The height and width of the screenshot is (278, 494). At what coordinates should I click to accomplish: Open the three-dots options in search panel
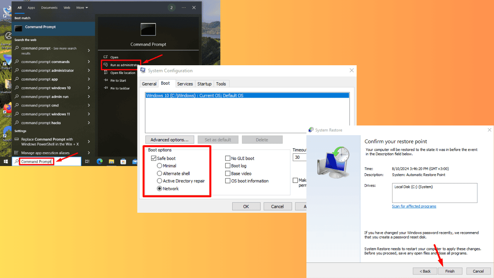[x=184, y=7]
